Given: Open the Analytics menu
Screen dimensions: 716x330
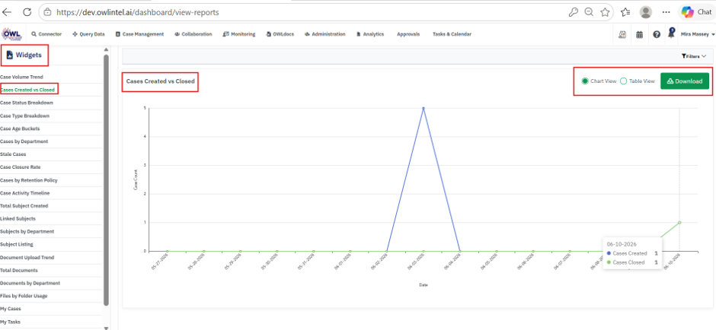Looking at the screenshot, I should 370,34.
